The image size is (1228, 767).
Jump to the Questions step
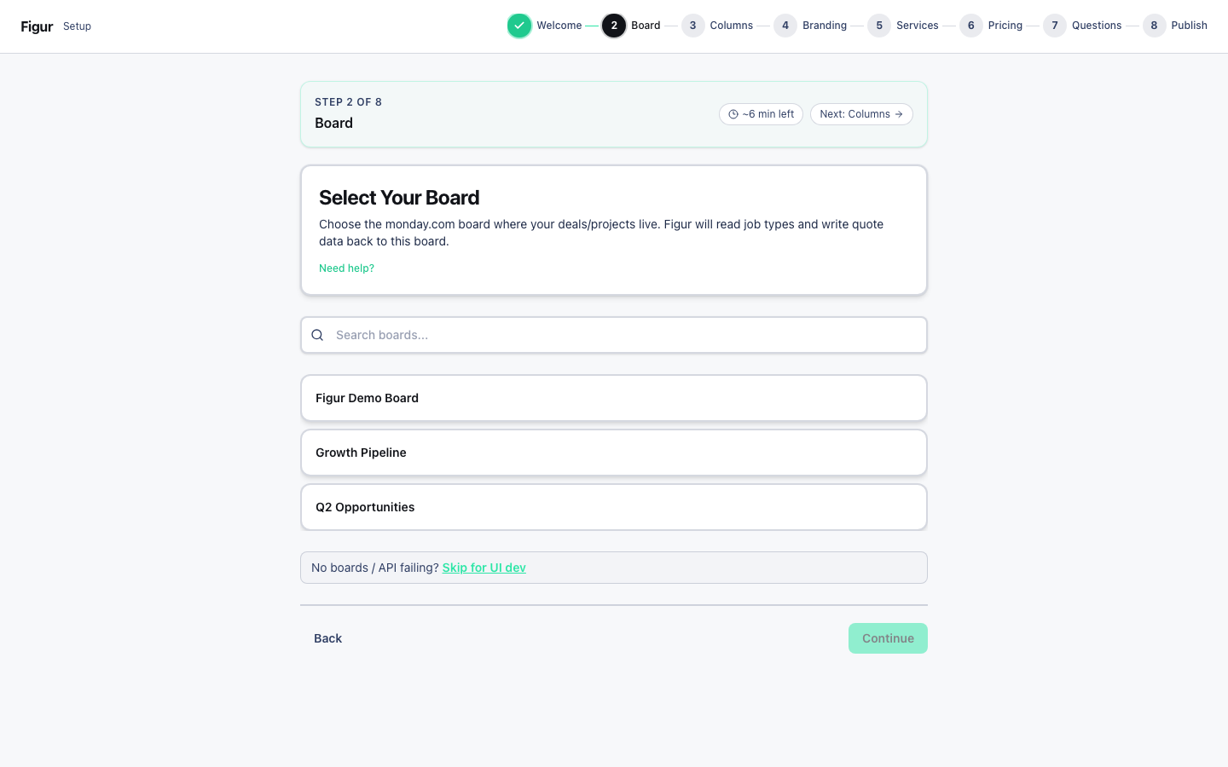[1097, 26]
